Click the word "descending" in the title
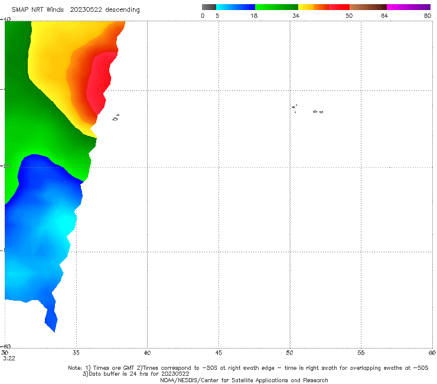437x384 pixels. pyautogui.click(x=123, y=10)
